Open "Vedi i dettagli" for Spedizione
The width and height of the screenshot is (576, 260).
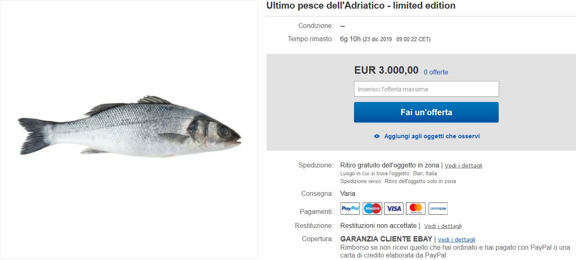(x=463, y=166)
